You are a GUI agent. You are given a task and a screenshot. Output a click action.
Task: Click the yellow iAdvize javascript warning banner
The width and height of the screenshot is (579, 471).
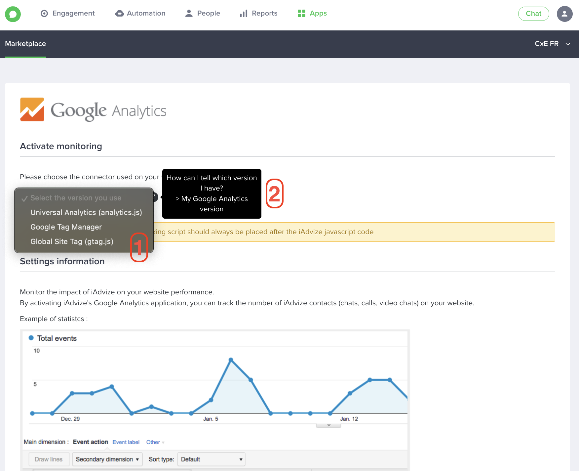[288, 232]
